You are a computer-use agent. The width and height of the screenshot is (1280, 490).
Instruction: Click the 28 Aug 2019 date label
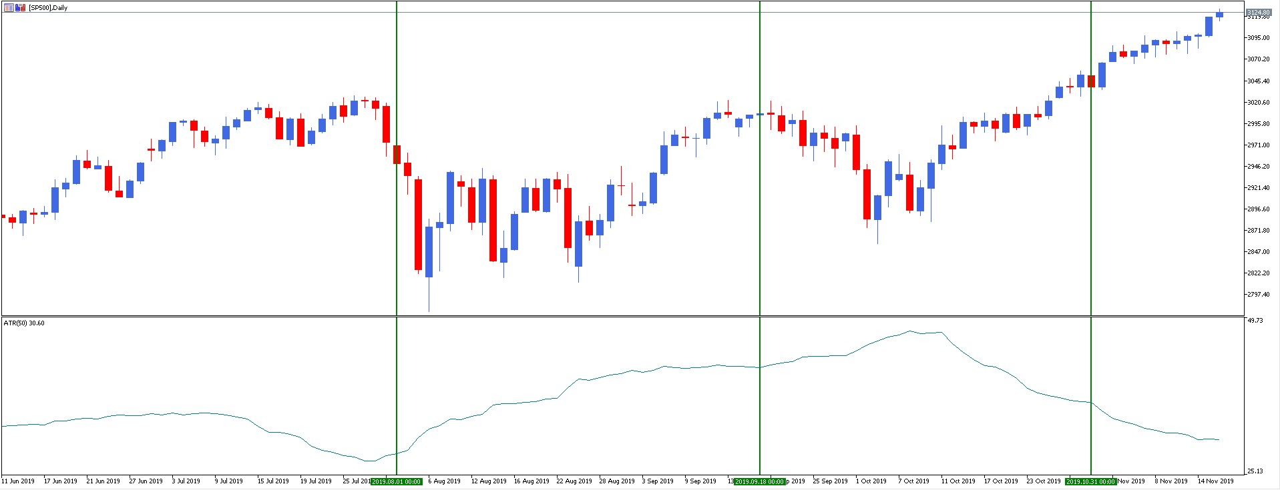coord(617,481)
